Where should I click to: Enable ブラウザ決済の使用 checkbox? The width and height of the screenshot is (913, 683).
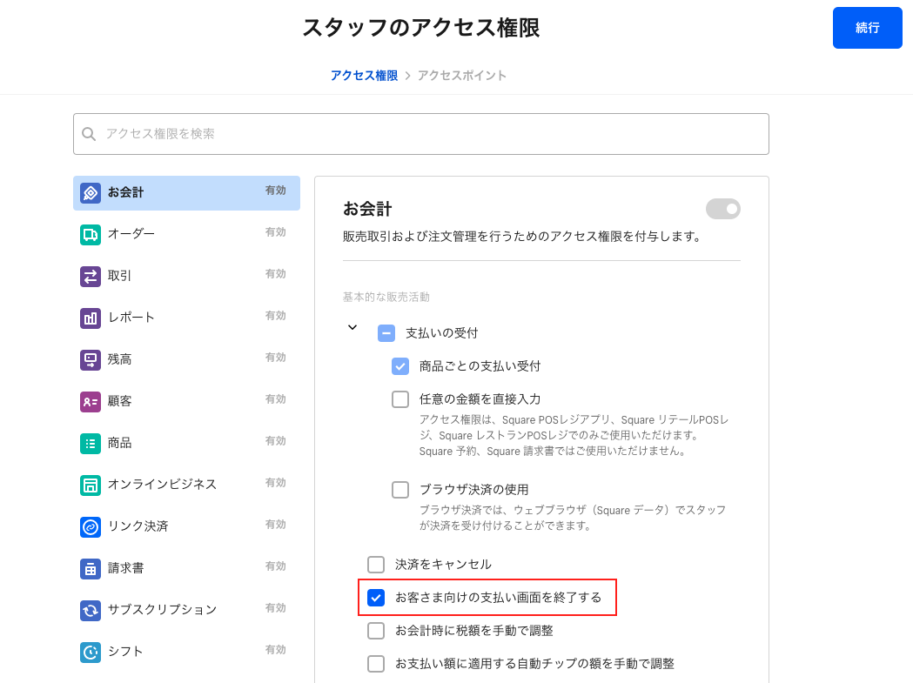pyautogui.click(x=400, y=490)
